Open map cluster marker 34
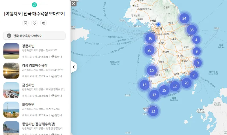The height and width of the screenshot is (135, 227). pyautogui.click(x=184, y=18)
